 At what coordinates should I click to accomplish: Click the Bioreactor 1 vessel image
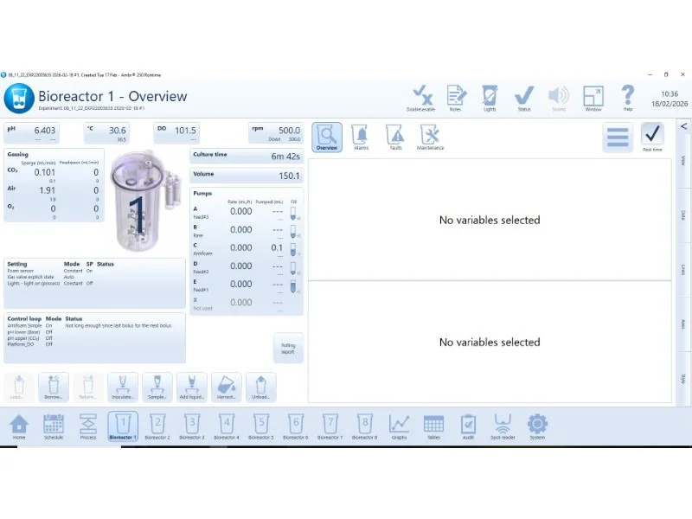[144, 201]
